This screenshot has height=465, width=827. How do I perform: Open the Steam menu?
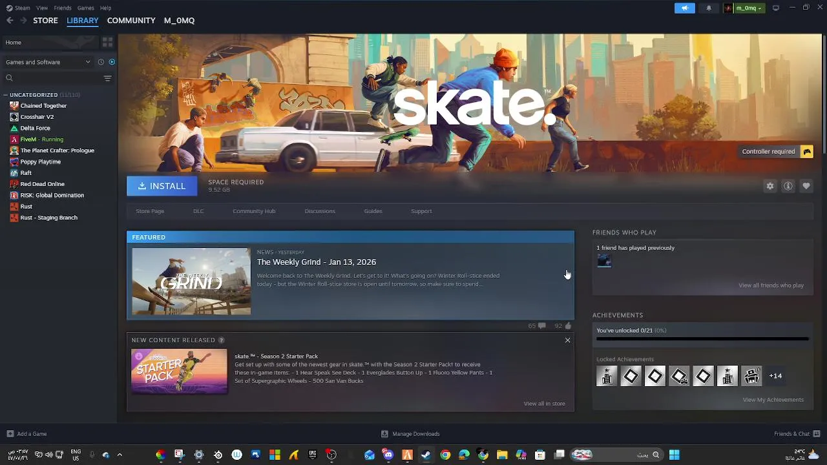[18, 8]
